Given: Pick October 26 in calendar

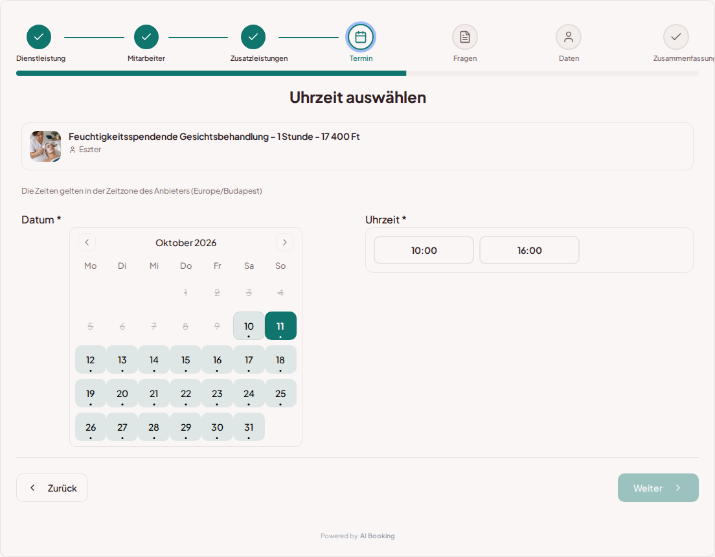Looking at the screenshot, I should [90, 427].
